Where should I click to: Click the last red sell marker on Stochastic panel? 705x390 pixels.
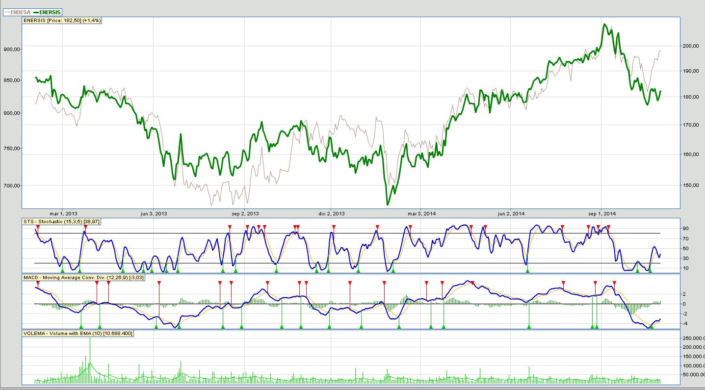click(608, 227)
